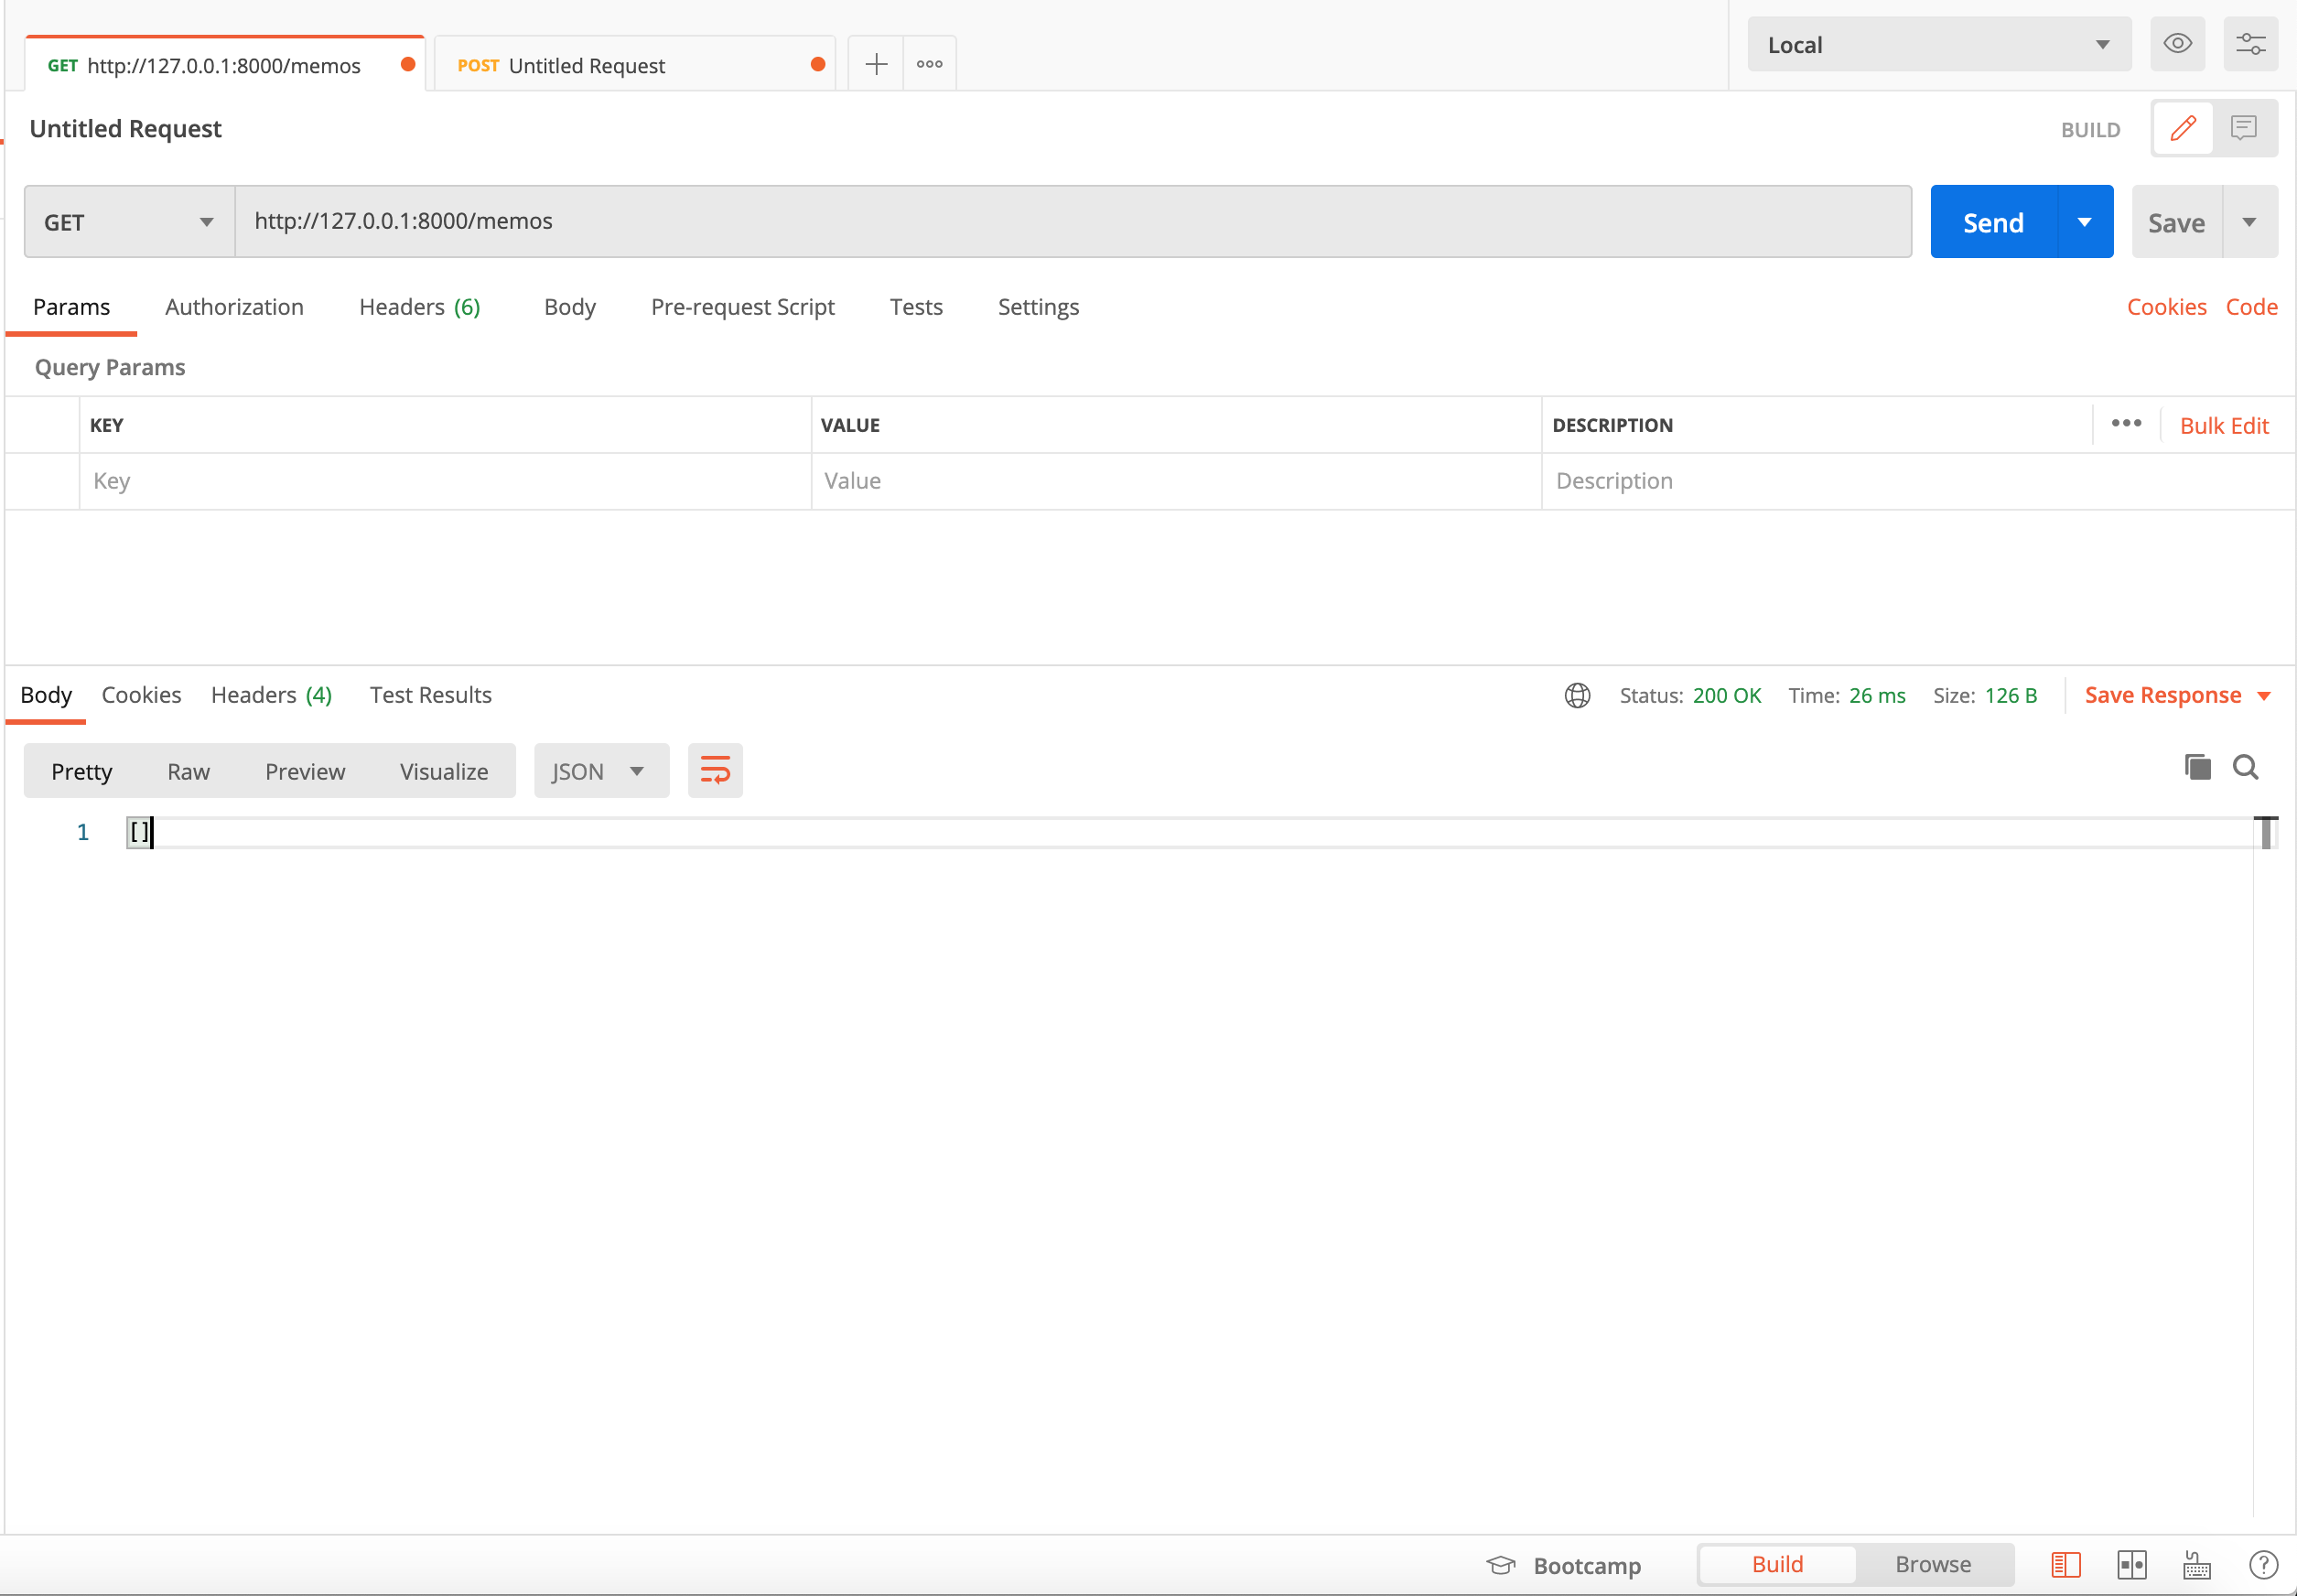Open the environment quick look eye icon

[x=2177, y=44]
